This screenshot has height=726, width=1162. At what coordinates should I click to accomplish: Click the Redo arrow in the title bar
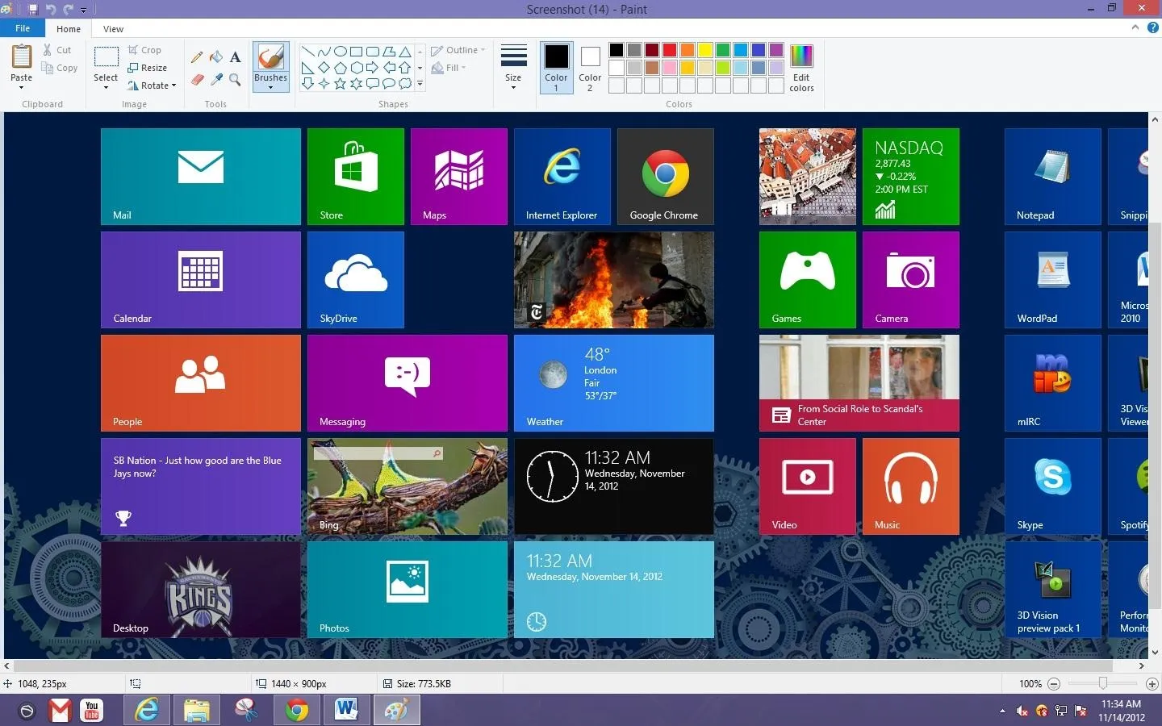tap(68, 10)
